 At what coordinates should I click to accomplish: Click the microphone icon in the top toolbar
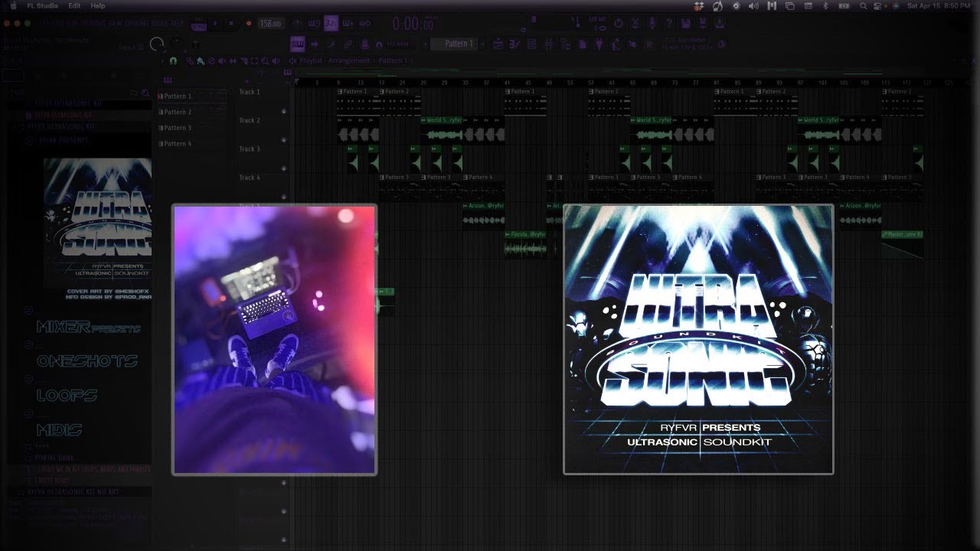click(x=652, y=24)
